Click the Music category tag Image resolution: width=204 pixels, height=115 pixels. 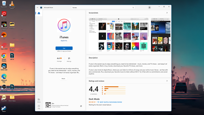coord(63,79)
